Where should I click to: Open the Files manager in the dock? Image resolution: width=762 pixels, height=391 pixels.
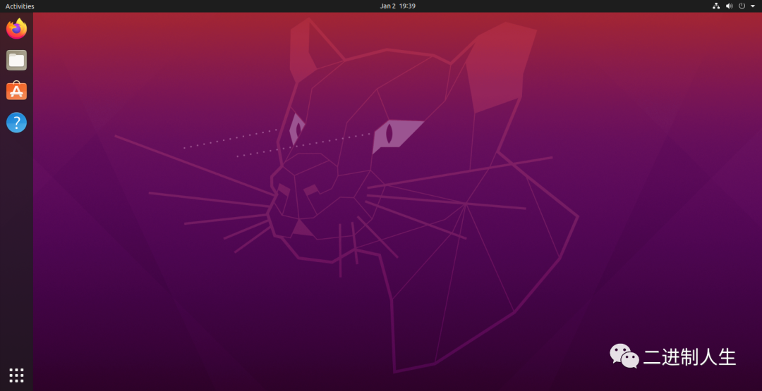click(16, 60)
